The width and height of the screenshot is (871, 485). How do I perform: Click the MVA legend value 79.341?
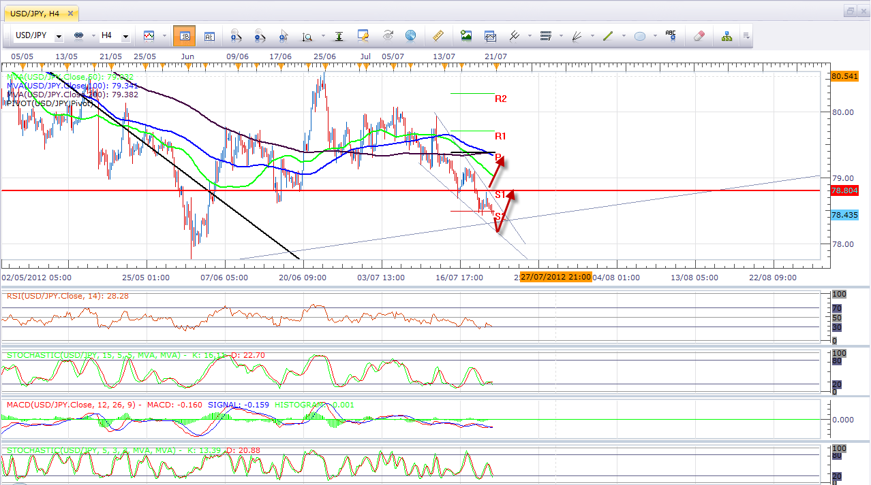click(123, 86)
